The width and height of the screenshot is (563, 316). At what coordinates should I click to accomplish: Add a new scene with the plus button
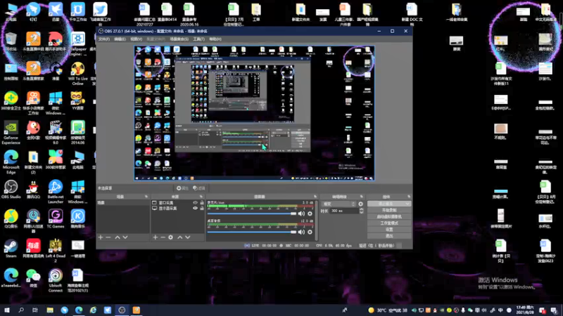(101, 237)
